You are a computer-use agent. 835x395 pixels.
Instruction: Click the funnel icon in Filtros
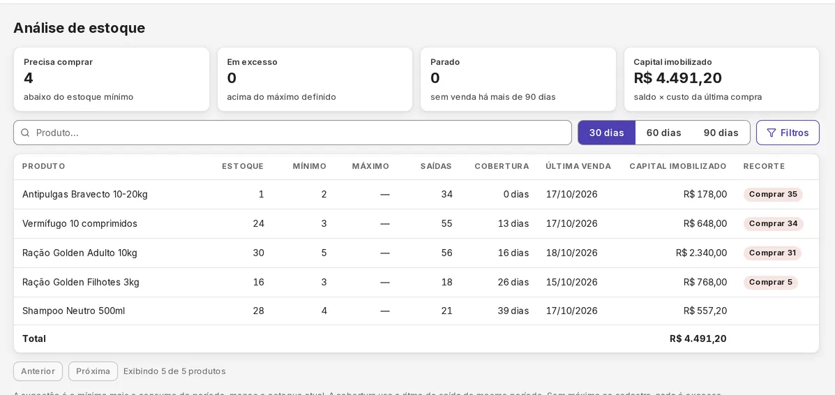[771, 133]
